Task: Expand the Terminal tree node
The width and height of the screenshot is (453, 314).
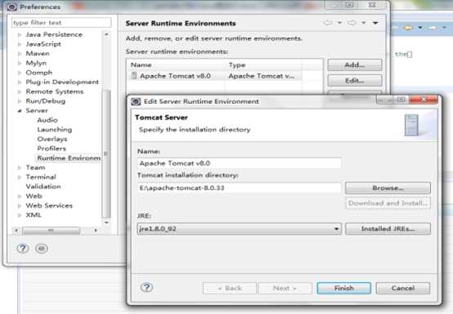Action: pos(20,177)
